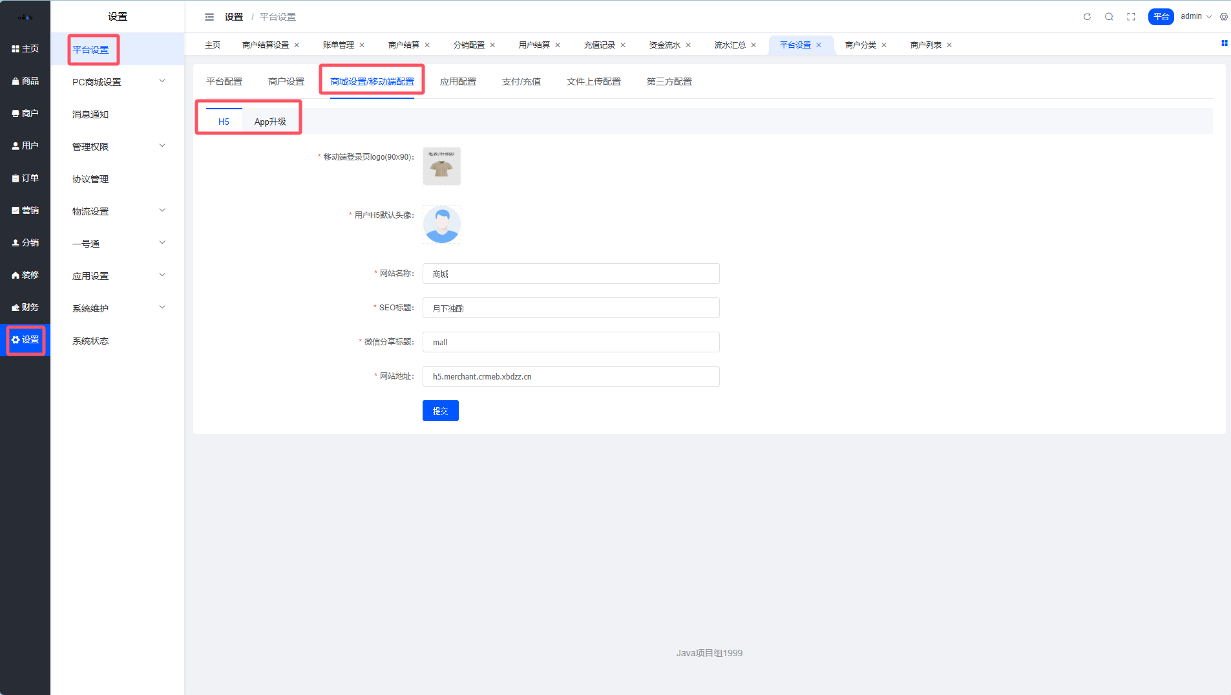Click the refresh icon in top bar
The image size is (1231, 695).
(1087, 17)
